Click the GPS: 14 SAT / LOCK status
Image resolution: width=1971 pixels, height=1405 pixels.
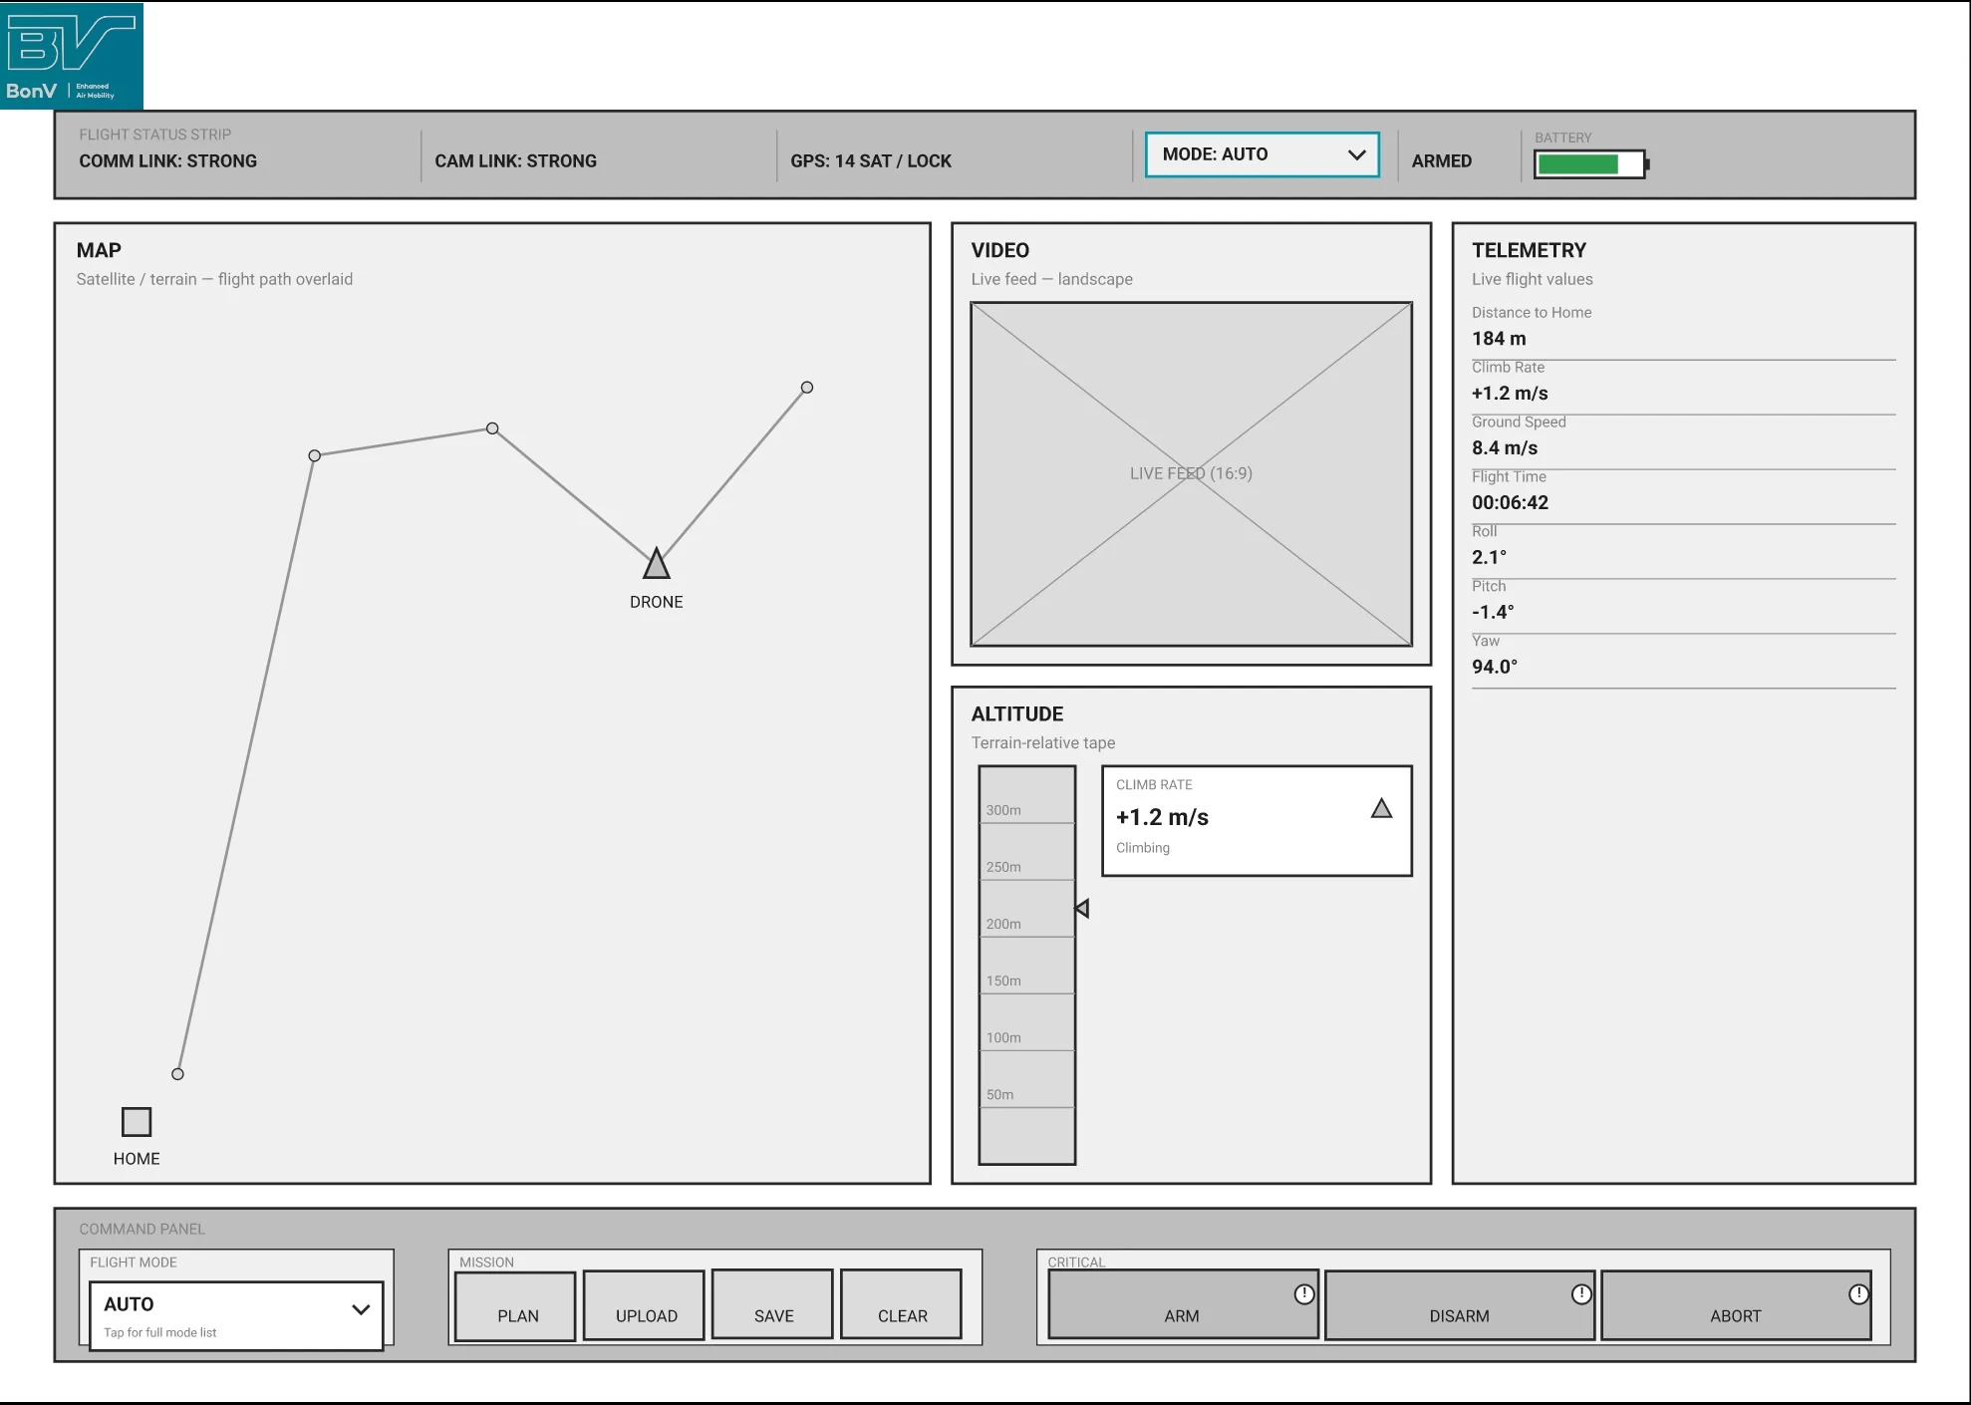pos(871,161)
